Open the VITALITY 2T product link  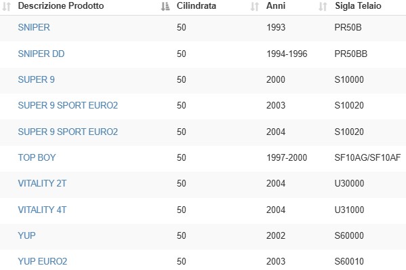[x=42, y=183]
